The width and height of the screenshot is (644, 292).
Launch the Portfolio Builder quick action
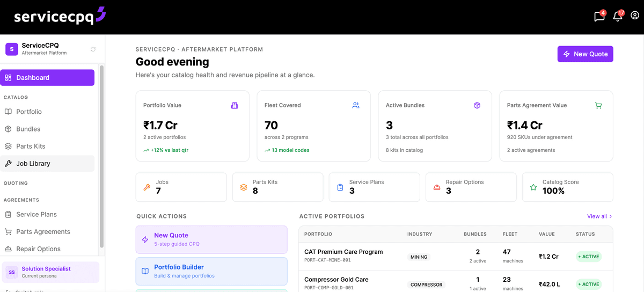point(211,271)
